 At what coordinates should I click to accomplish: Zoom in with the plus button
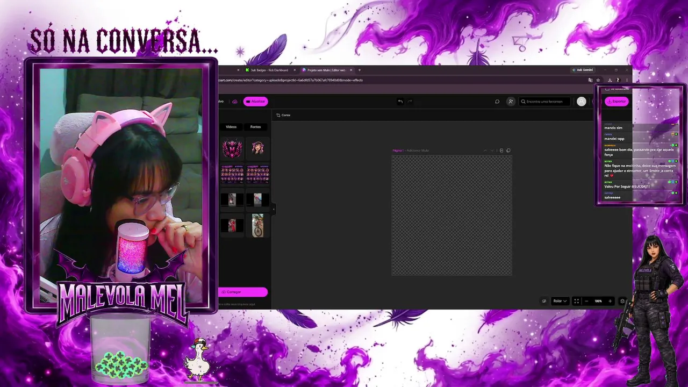point(610,301)
